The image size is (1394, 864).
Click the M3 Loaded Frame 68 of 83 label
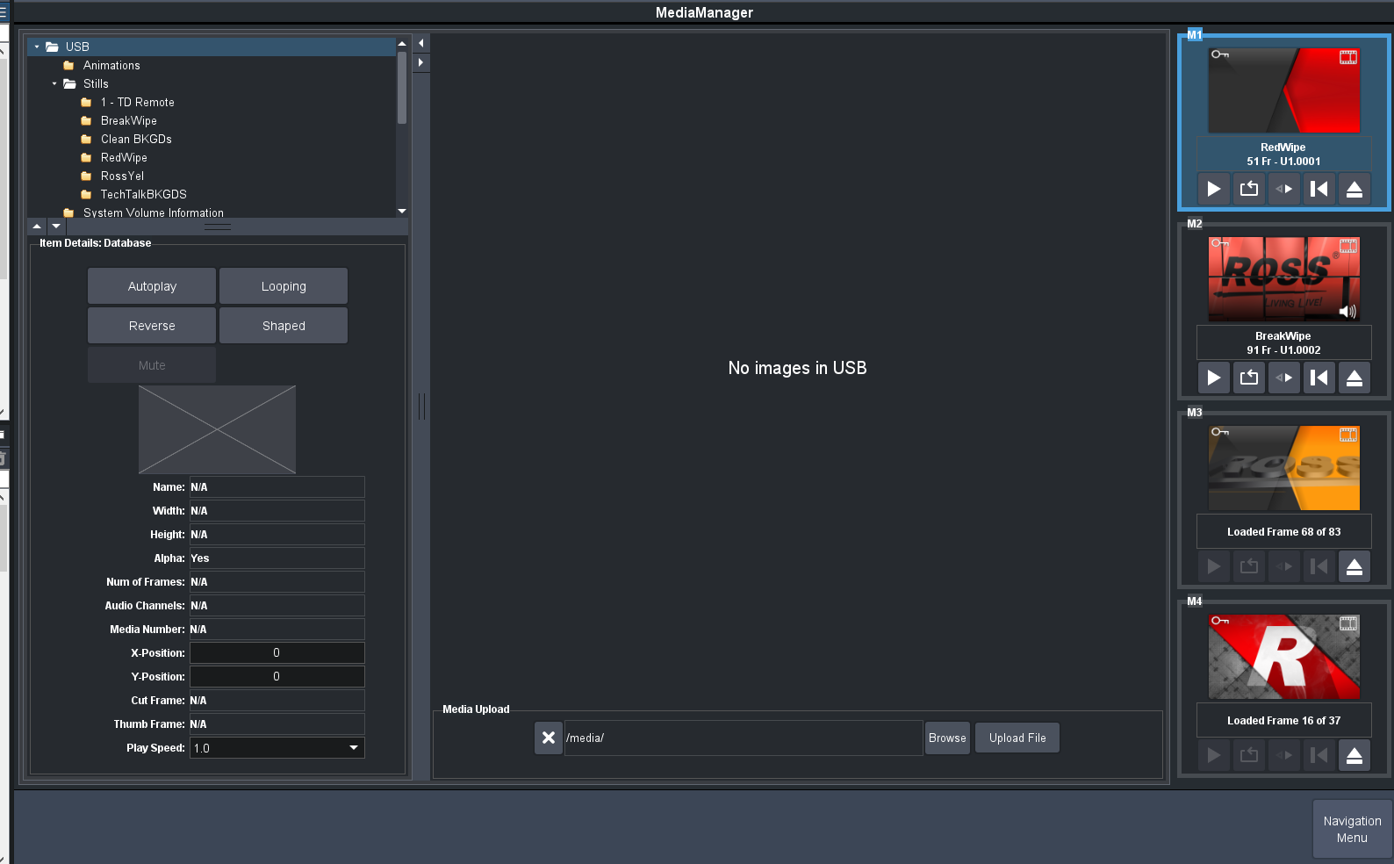click(x=1284, y=532)
